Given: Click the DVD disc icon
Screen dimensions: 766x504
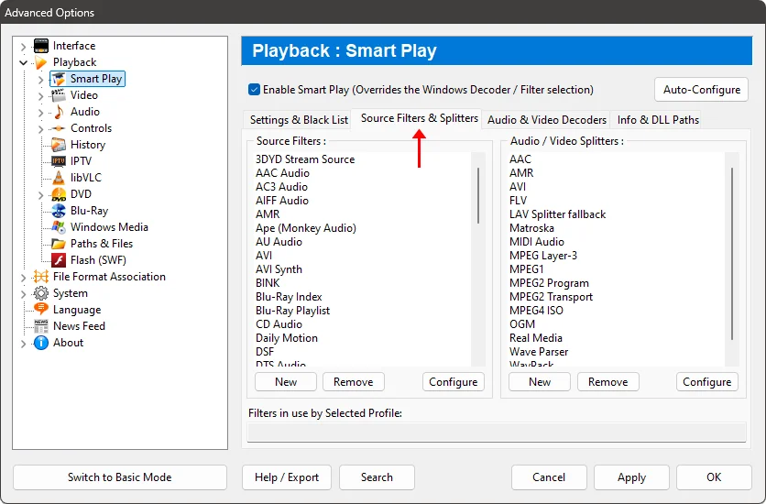Looking at the screenshot, I should [59, 194].
